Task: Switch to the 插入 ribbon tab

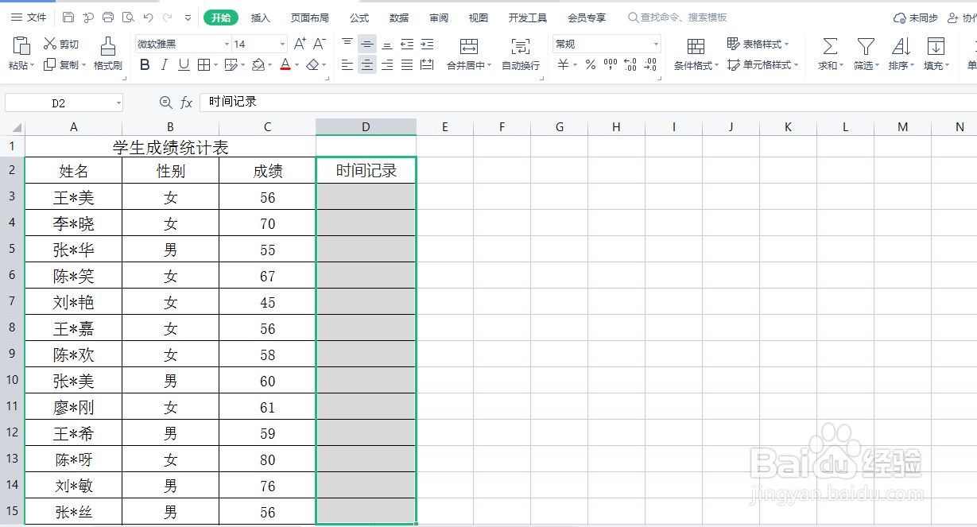Action: click(262, 17)
